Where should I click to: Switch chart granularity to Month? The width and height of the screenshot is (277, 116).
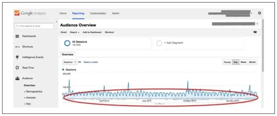tap(252, 62)
